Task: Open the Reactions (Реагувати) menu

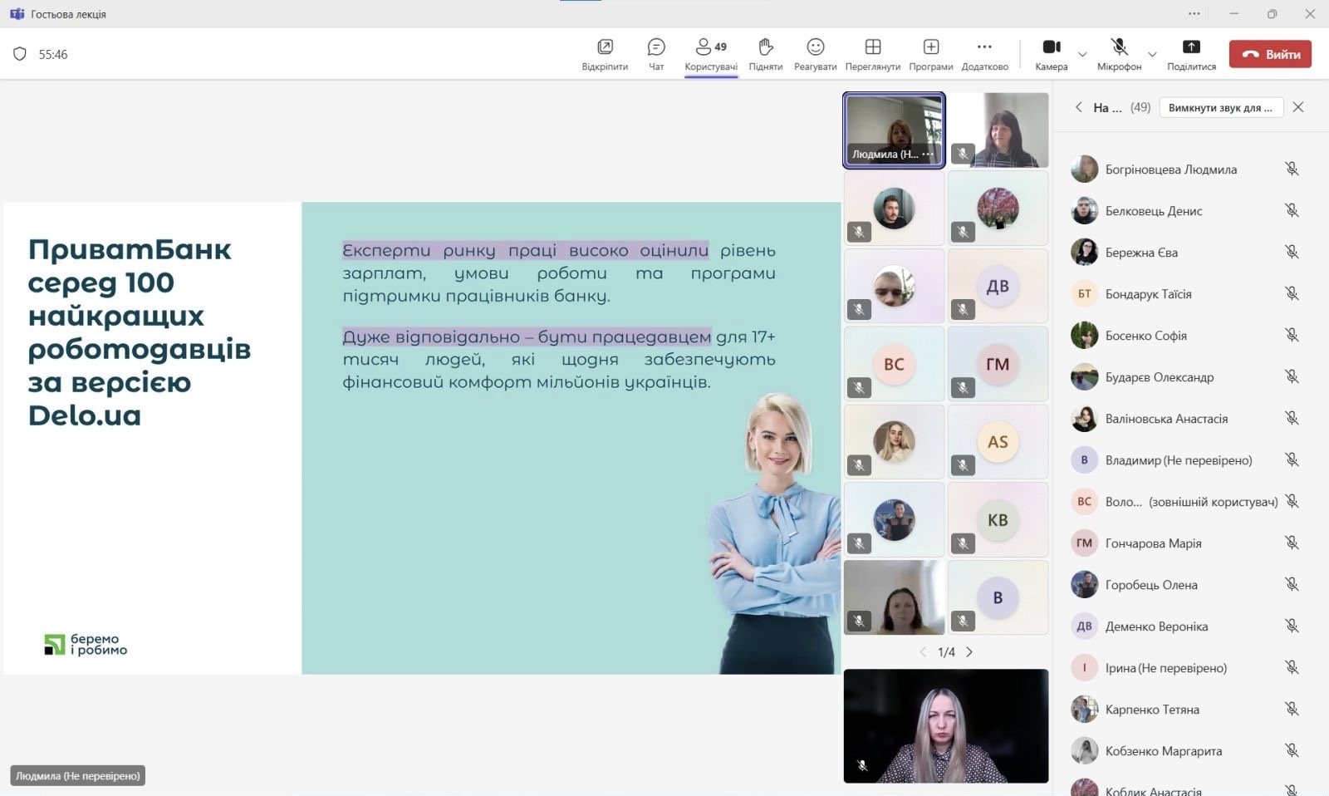Action: pyautogui.click(x=815, y=54)
